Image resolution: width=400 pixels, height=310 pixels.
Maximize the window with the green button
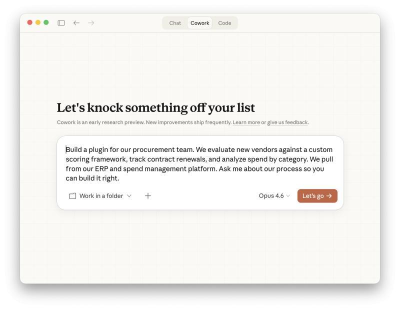[46, 22]
